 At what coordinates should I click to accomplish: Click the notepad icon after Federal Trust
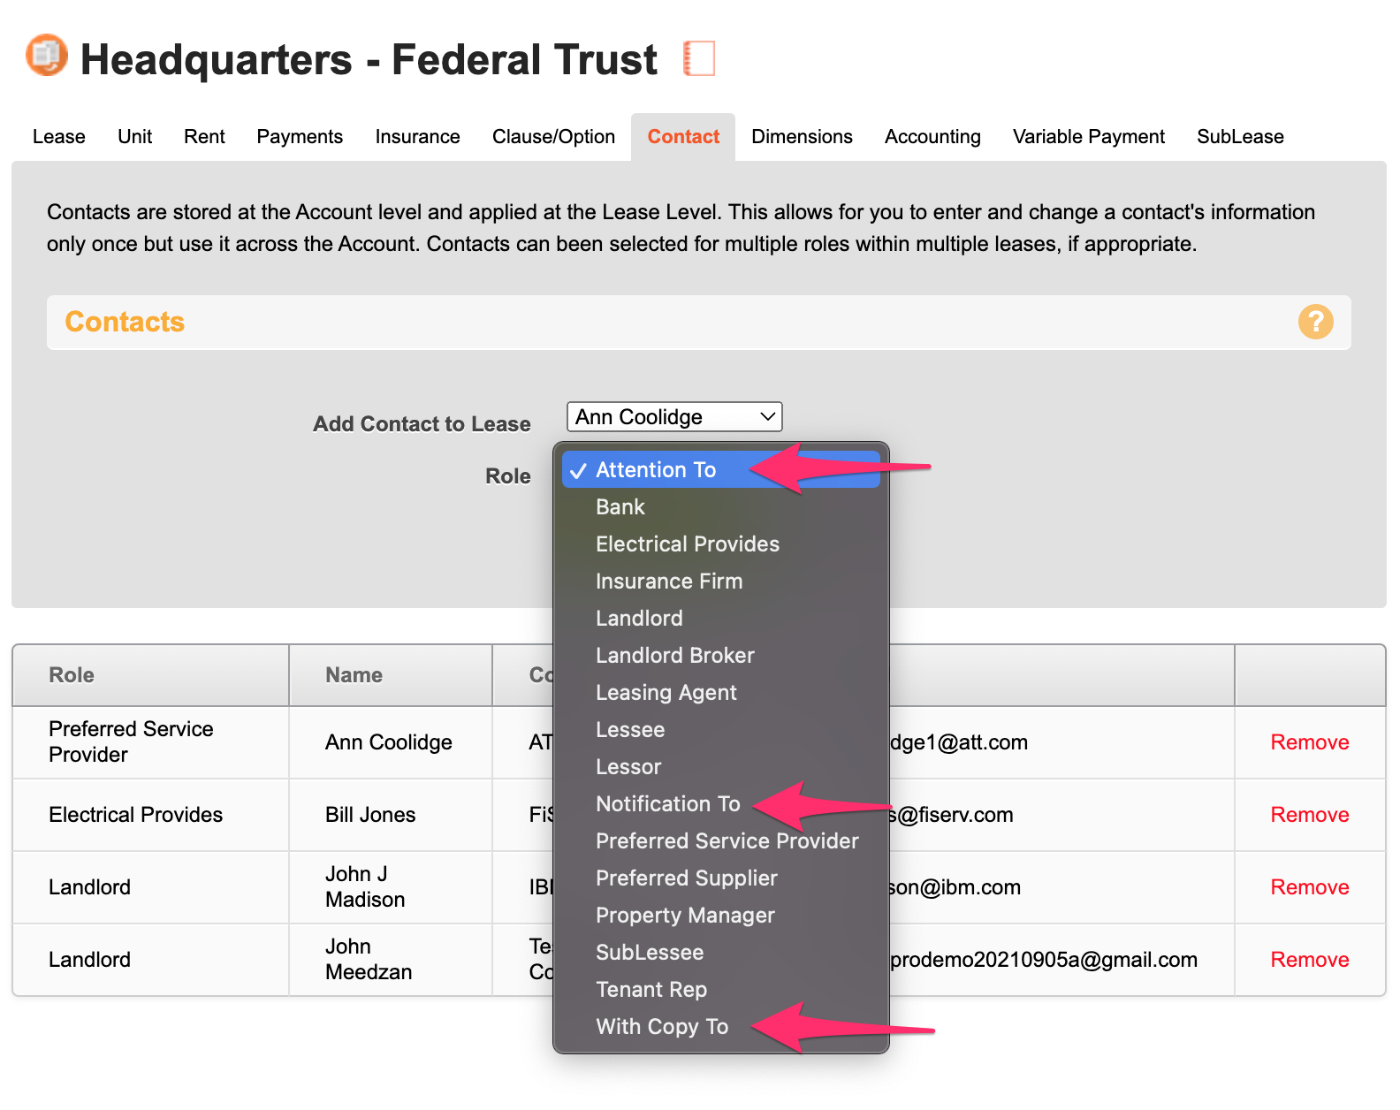(699, 58)
